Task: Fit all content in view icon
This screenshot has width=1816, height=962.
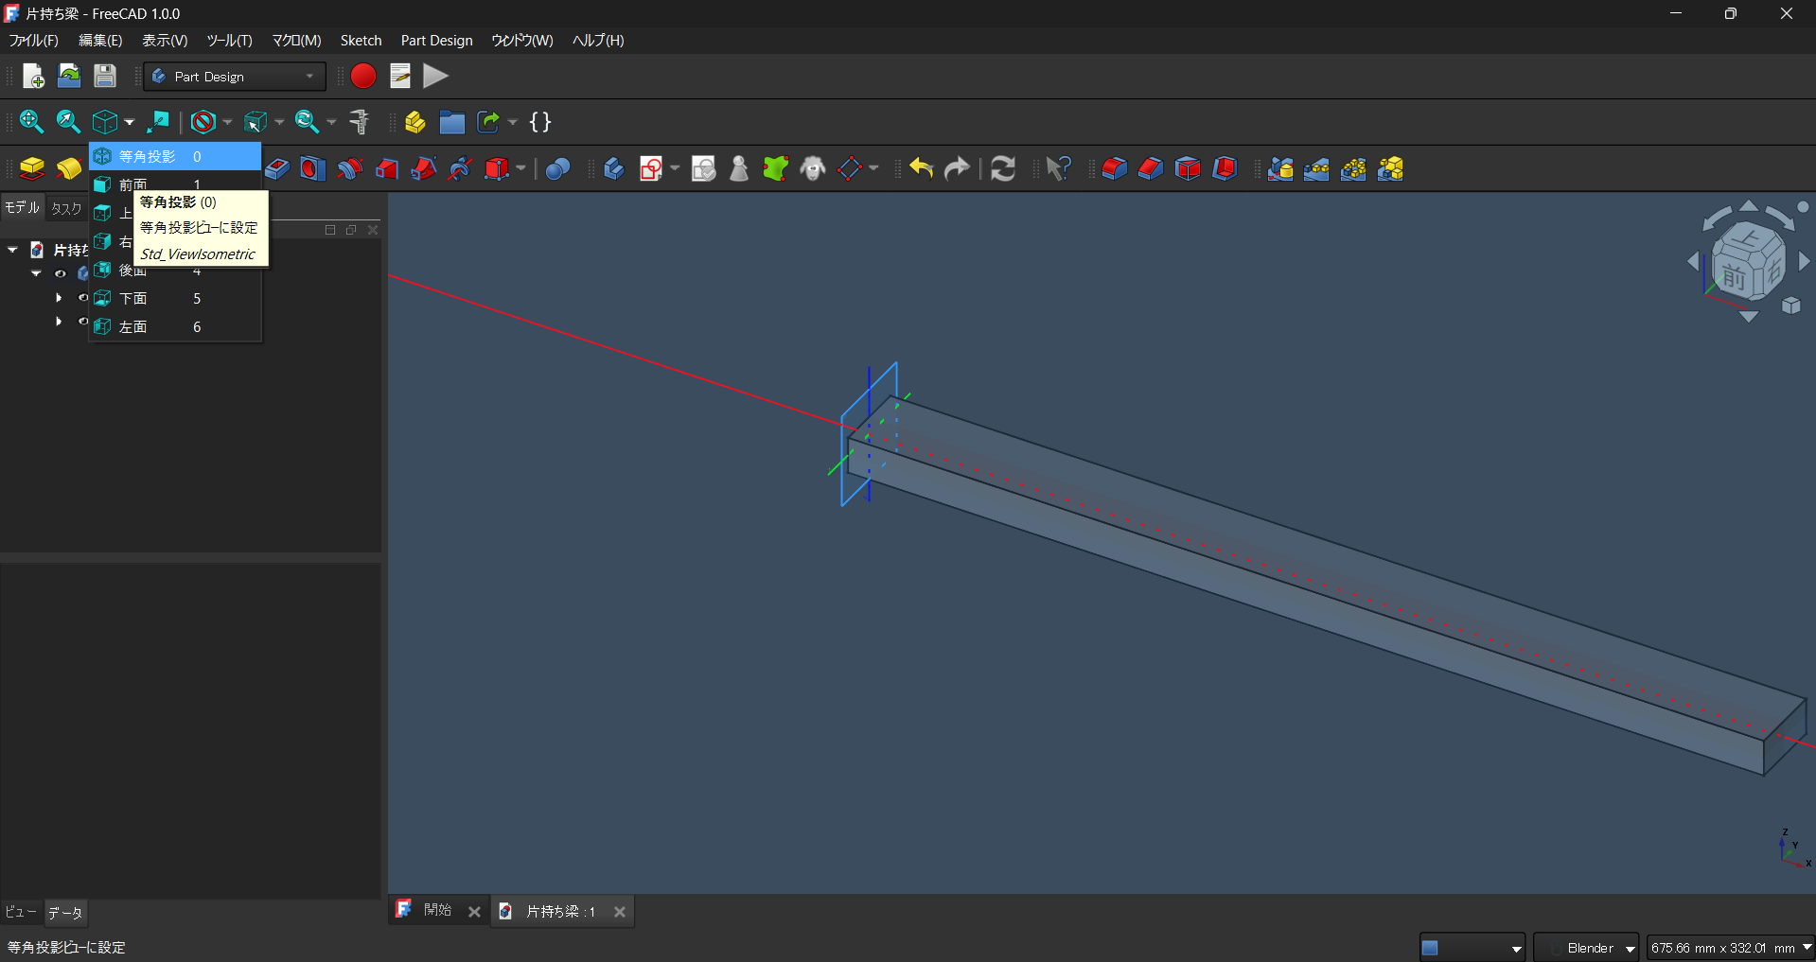Action: click(x=31, y=121)
